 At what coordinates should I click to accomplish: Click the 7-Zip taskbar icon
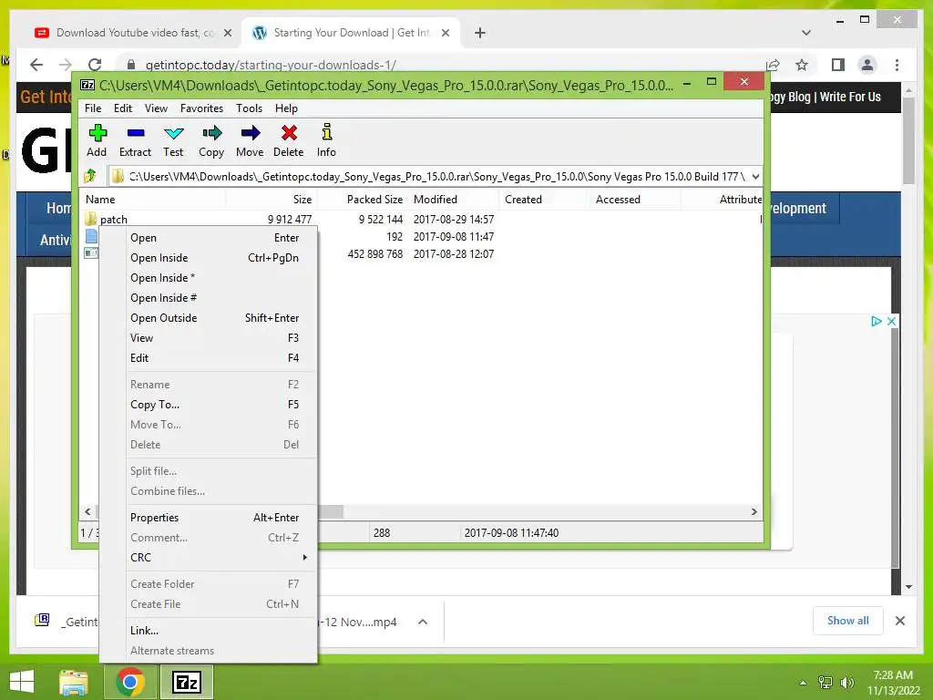pos(186,682)
